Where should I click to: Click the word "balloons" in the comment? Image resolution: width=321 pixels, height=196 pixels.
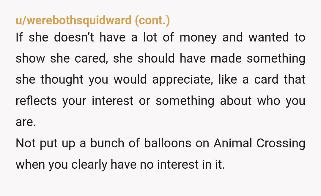pos(167,143)
